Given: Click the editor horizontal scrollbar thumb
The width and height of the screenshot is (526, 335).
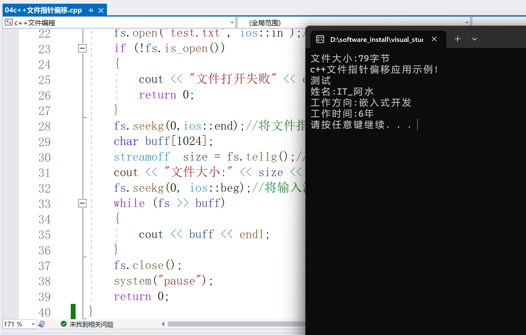Looking at the screenshot, I should (236, 324).
